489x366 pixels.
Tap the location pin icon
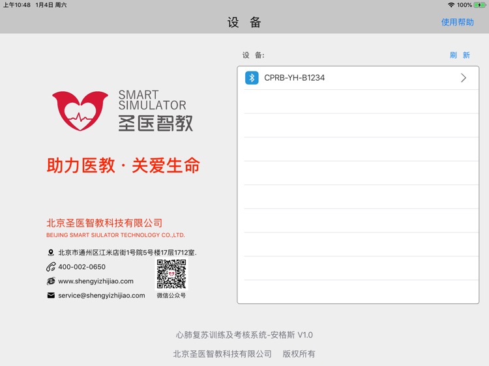51,253
